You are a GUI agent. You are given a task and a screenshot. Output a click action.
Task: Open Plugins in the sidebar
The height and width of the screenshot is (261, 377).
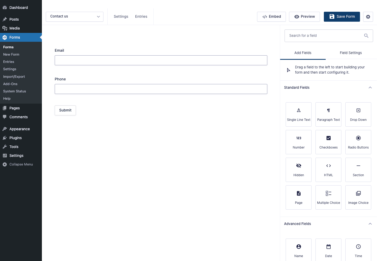click(21, 138)
